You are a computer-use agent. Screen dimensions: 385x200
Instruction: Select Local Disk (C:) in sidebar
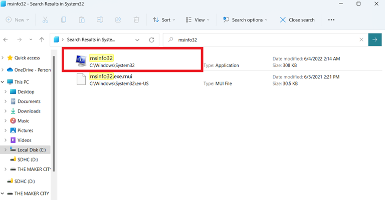[32, 149]
